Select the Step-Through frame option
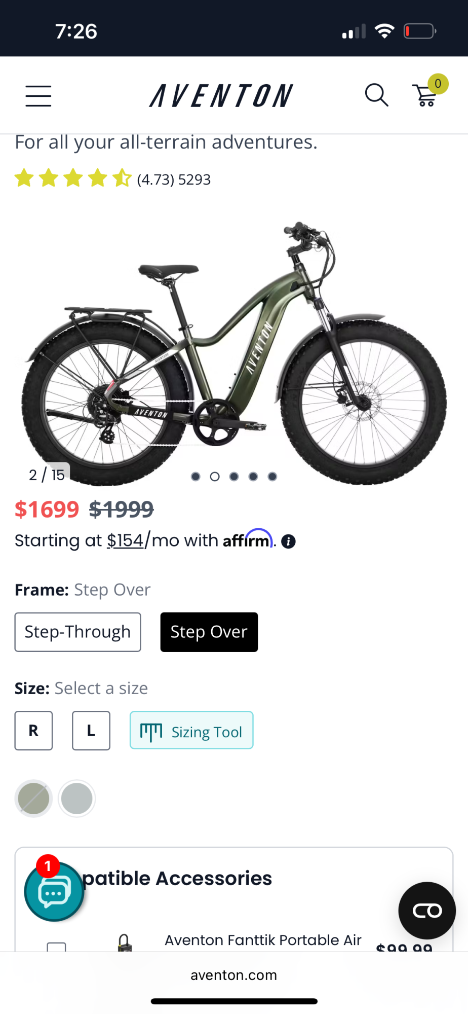The image size is (468, 1014). [x=77, y=632]
